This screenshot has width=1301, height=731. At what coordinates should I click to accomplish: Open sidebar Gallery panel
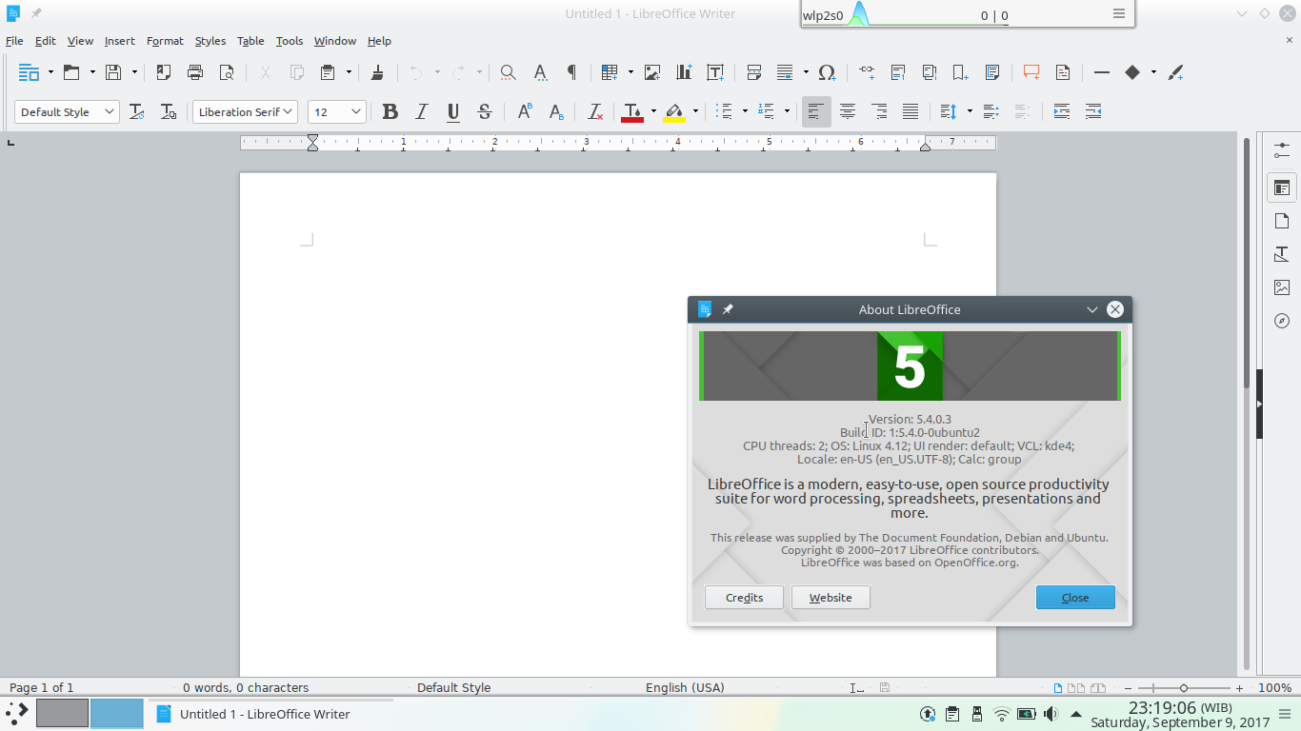(x=1282, y=287)
